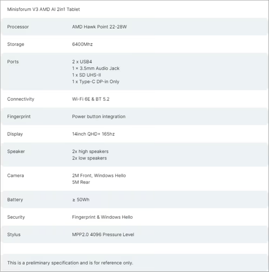Select the Fingerprint row label

pyautogui.click(x=19, y=116)
